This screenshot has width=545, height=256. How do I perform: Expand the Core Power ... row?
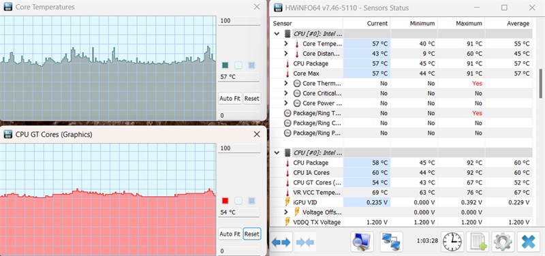point(285,103)
